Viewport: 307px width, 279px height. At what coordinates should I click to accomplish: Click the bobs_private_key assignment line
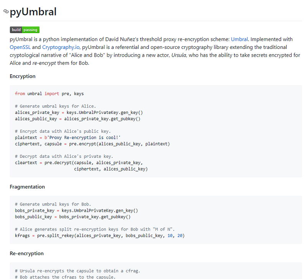click(76, 211)
